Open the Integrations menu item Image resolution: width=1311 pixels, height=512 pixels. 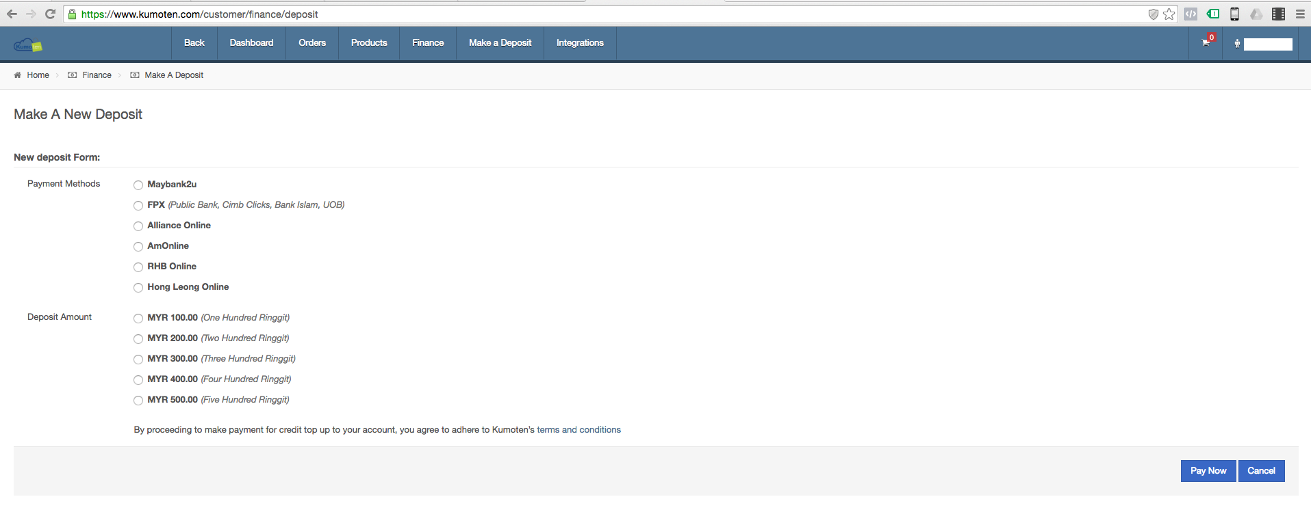pyautogui.click(x=580, y=43)
